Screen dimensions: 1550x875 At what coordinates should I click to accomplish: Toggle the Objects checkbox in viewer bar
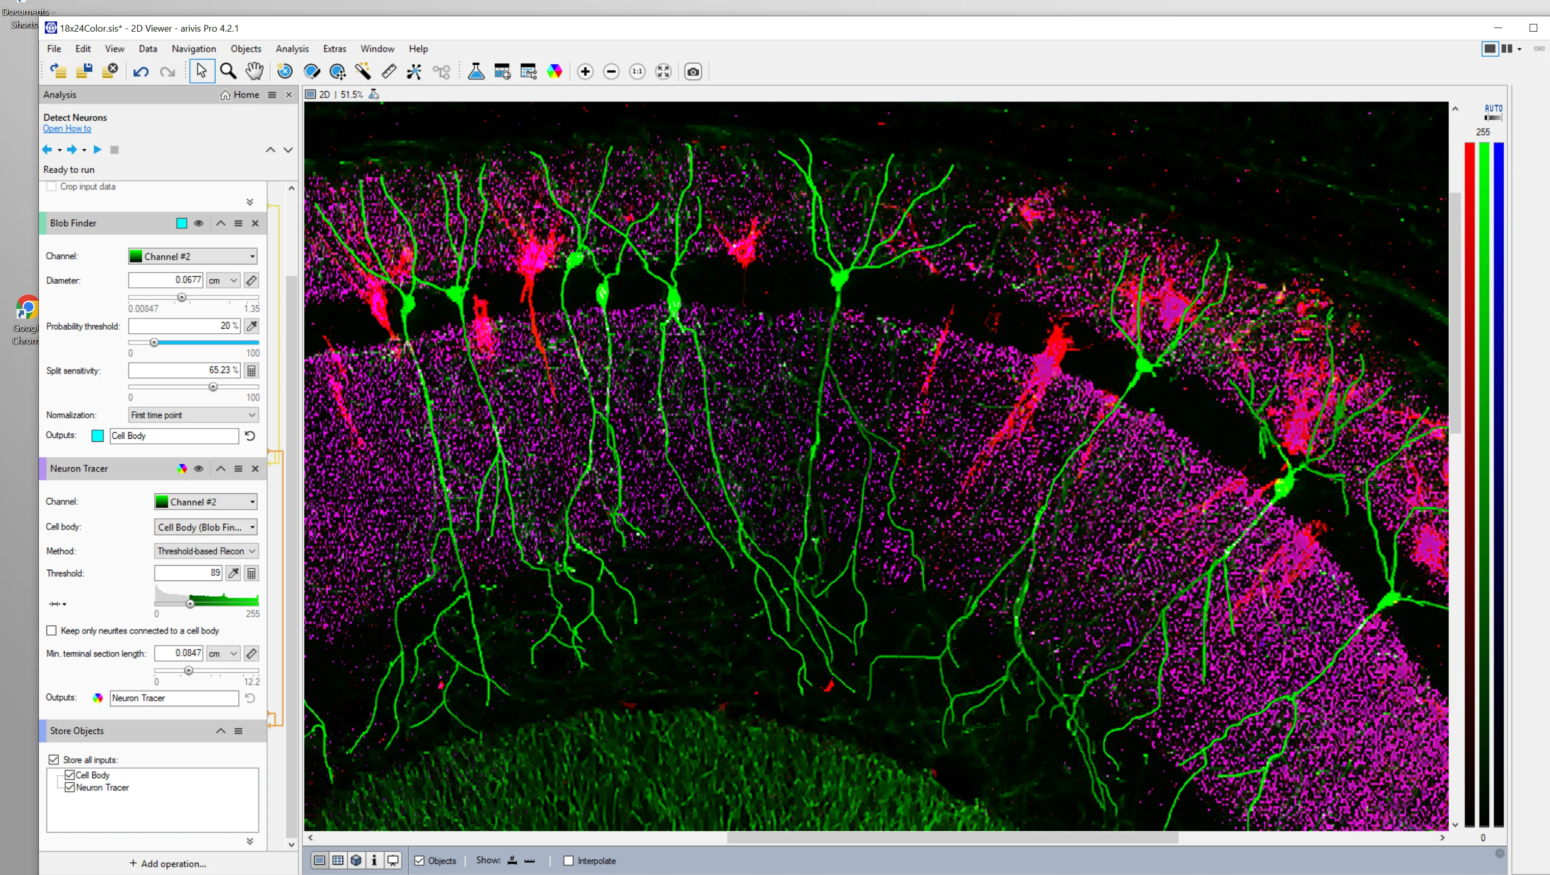[419, 861]
